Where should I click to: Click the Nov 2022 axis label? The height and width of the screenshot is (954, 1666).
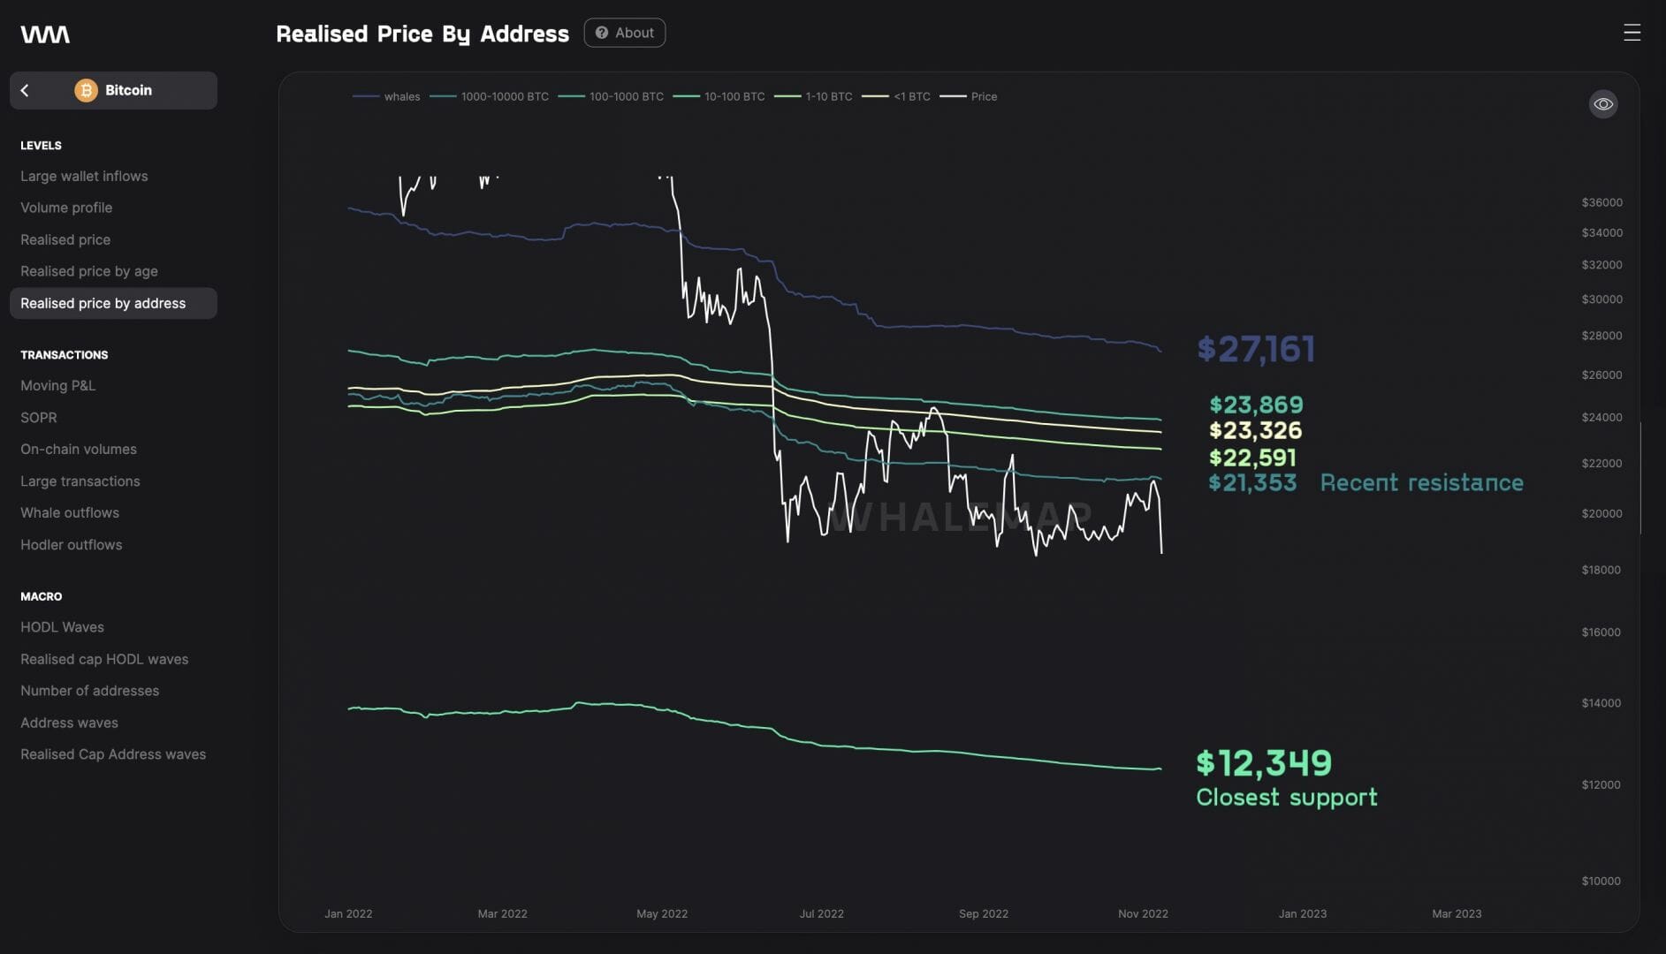tap(1143, 913)
